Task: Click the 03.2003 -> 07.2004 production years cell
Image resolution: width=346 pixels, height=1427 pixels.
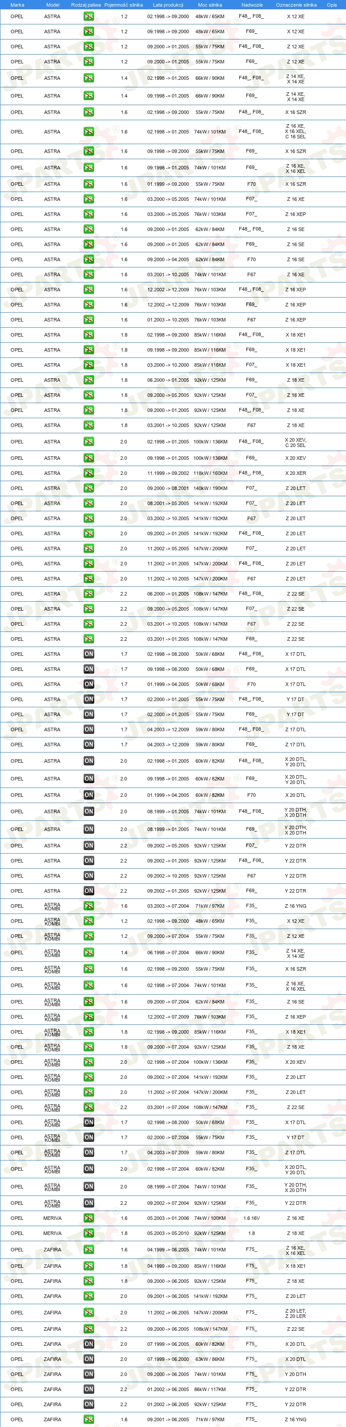Action: tap(168, 906)
